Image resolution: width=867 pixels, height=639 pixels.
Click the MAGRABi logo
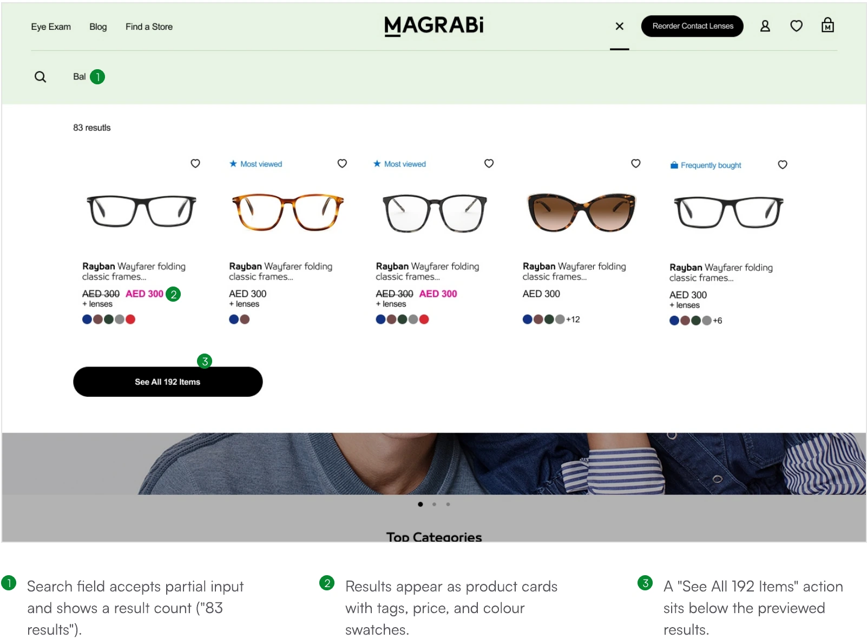point(433,26)
